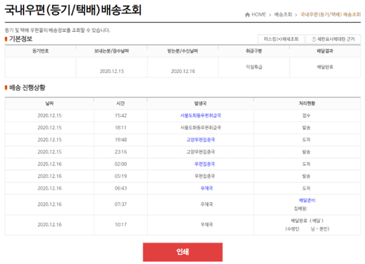Open the 배송조회 breadcrumb link
This screenshot has height=264, width=365.
[283, 15]
